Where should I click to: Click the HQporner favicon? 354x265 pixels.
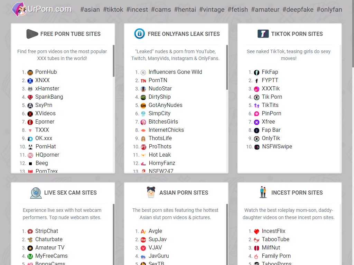click(x=30, y=155)
